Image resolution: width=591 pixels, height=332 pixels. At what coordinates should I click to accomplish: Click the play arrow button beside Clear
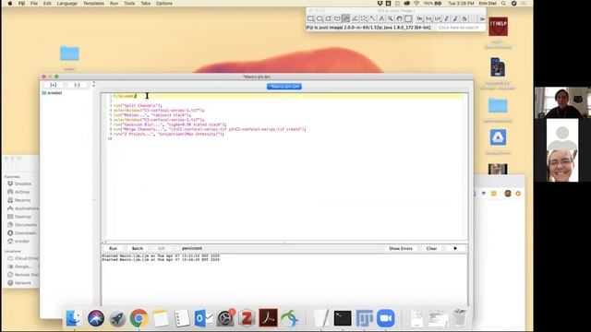click(x=455, y=248)
